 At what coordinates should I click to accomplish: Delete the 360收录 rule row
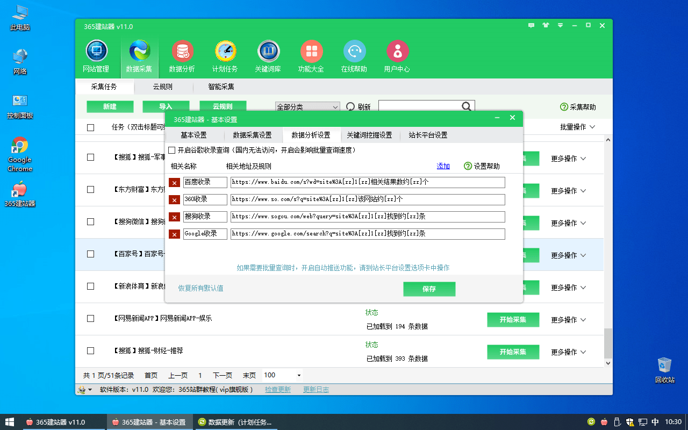(x=174, y=200)
